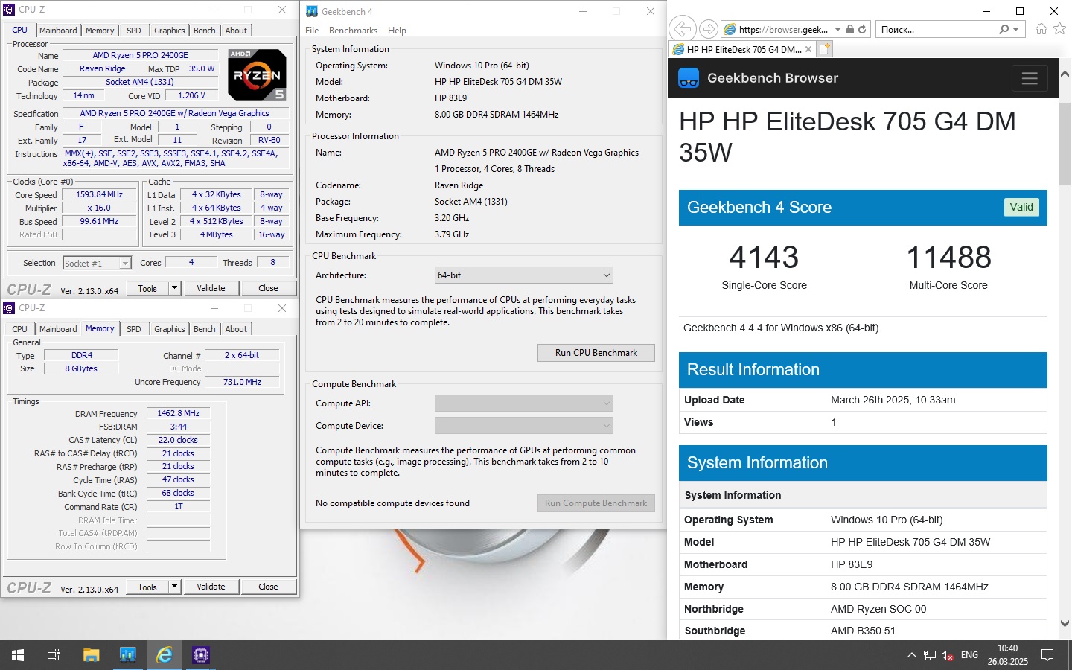The height and width of the screenshot is (670, 1072).
Task: Click the browser search field
Action: [x=937, y=30]
